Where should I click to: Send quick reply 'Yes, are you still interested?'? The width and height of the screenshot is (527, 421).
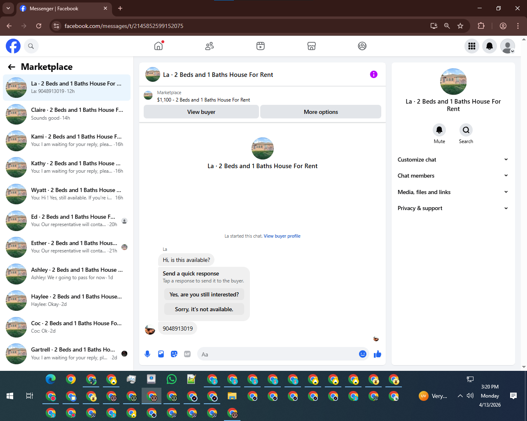[x=204, y=294]
